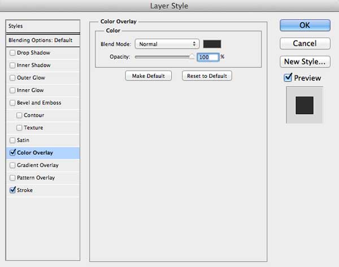This screenshot has width=339, height=267.
Task: Click the Opacity percentage input field
Action: pyautogui.click(x=208, y=57)
